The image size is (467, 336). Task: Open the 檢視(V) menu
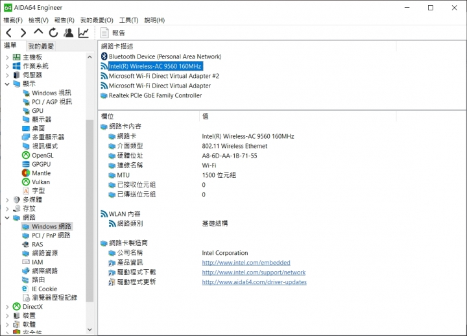click(38, 20)
